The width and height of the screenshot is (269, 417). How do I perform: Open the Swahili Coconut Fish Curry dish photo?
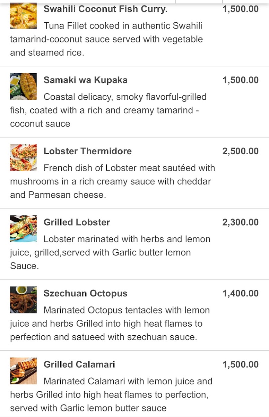click(23, 16)
